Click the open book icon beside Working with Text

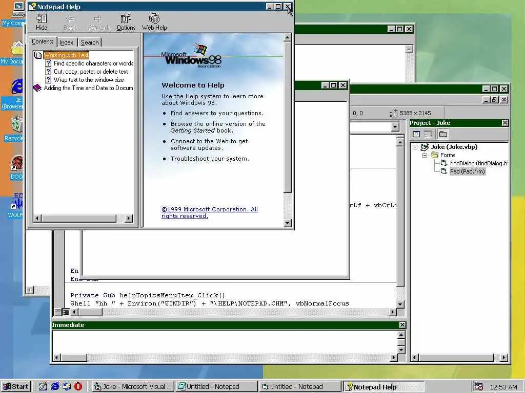click(38, 55)
